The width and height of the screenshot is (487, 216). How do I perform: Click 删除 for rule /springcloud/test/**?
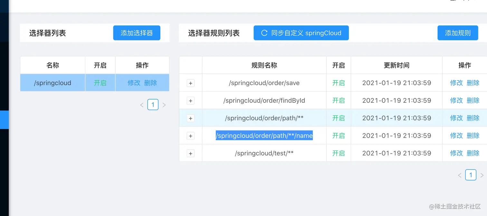click(473, 153)
